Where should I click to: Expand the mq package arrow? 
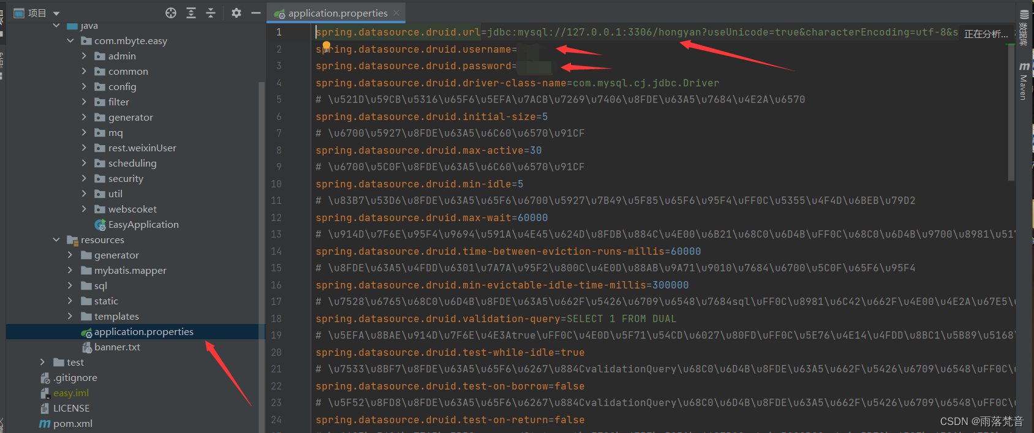(x=84, y=132)
